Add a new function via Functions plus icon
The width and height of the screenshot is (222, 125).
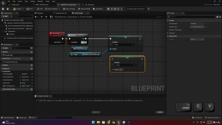pyautogui.click(x=32, y=59)
